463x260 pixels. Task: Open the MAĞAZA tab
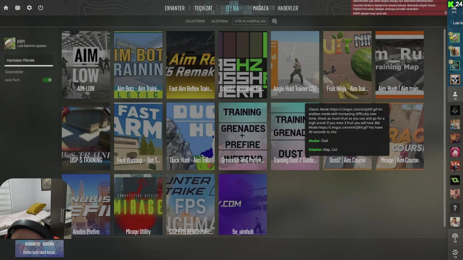point(260,8)
